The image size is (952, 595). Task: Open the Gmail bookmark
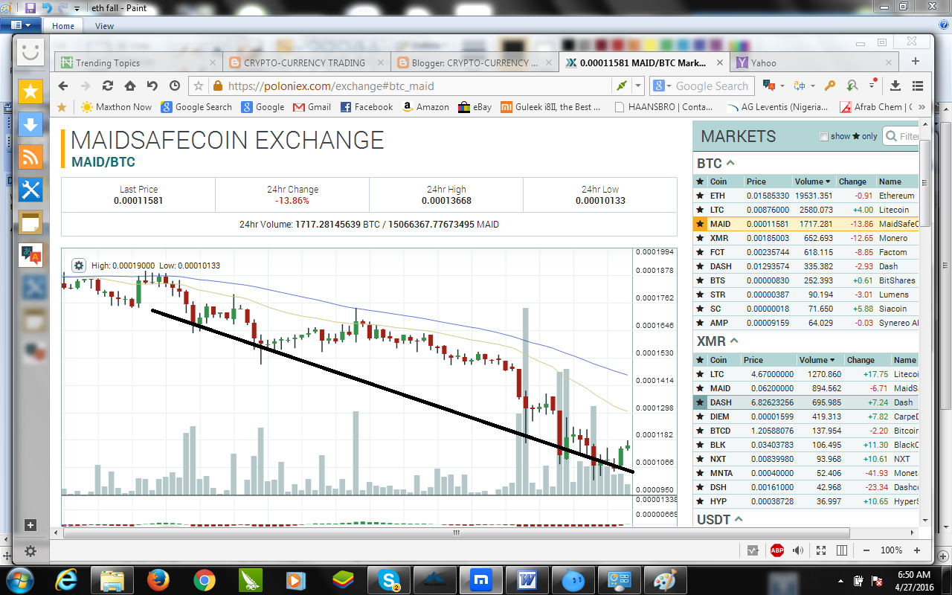point(312,107)
